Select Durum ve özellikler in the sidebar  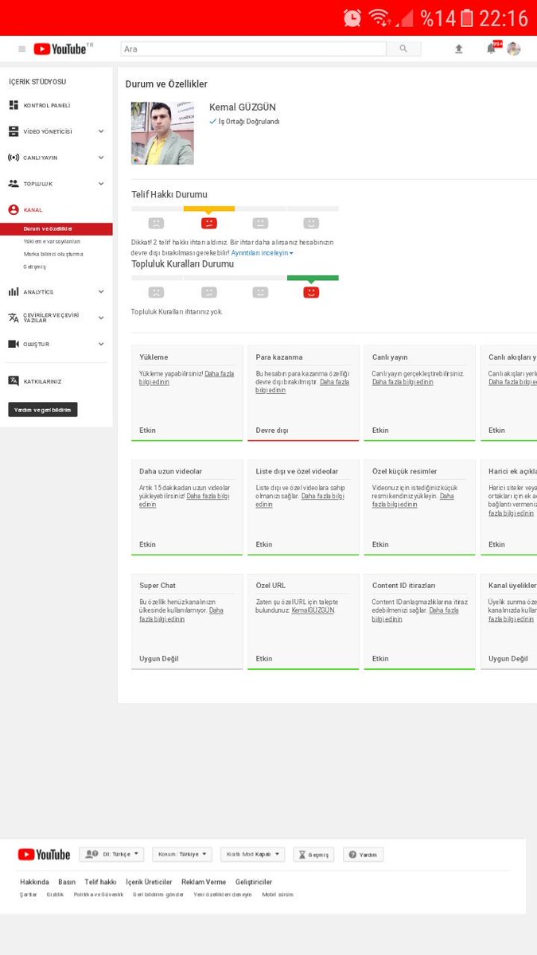[x=56, y=229]
